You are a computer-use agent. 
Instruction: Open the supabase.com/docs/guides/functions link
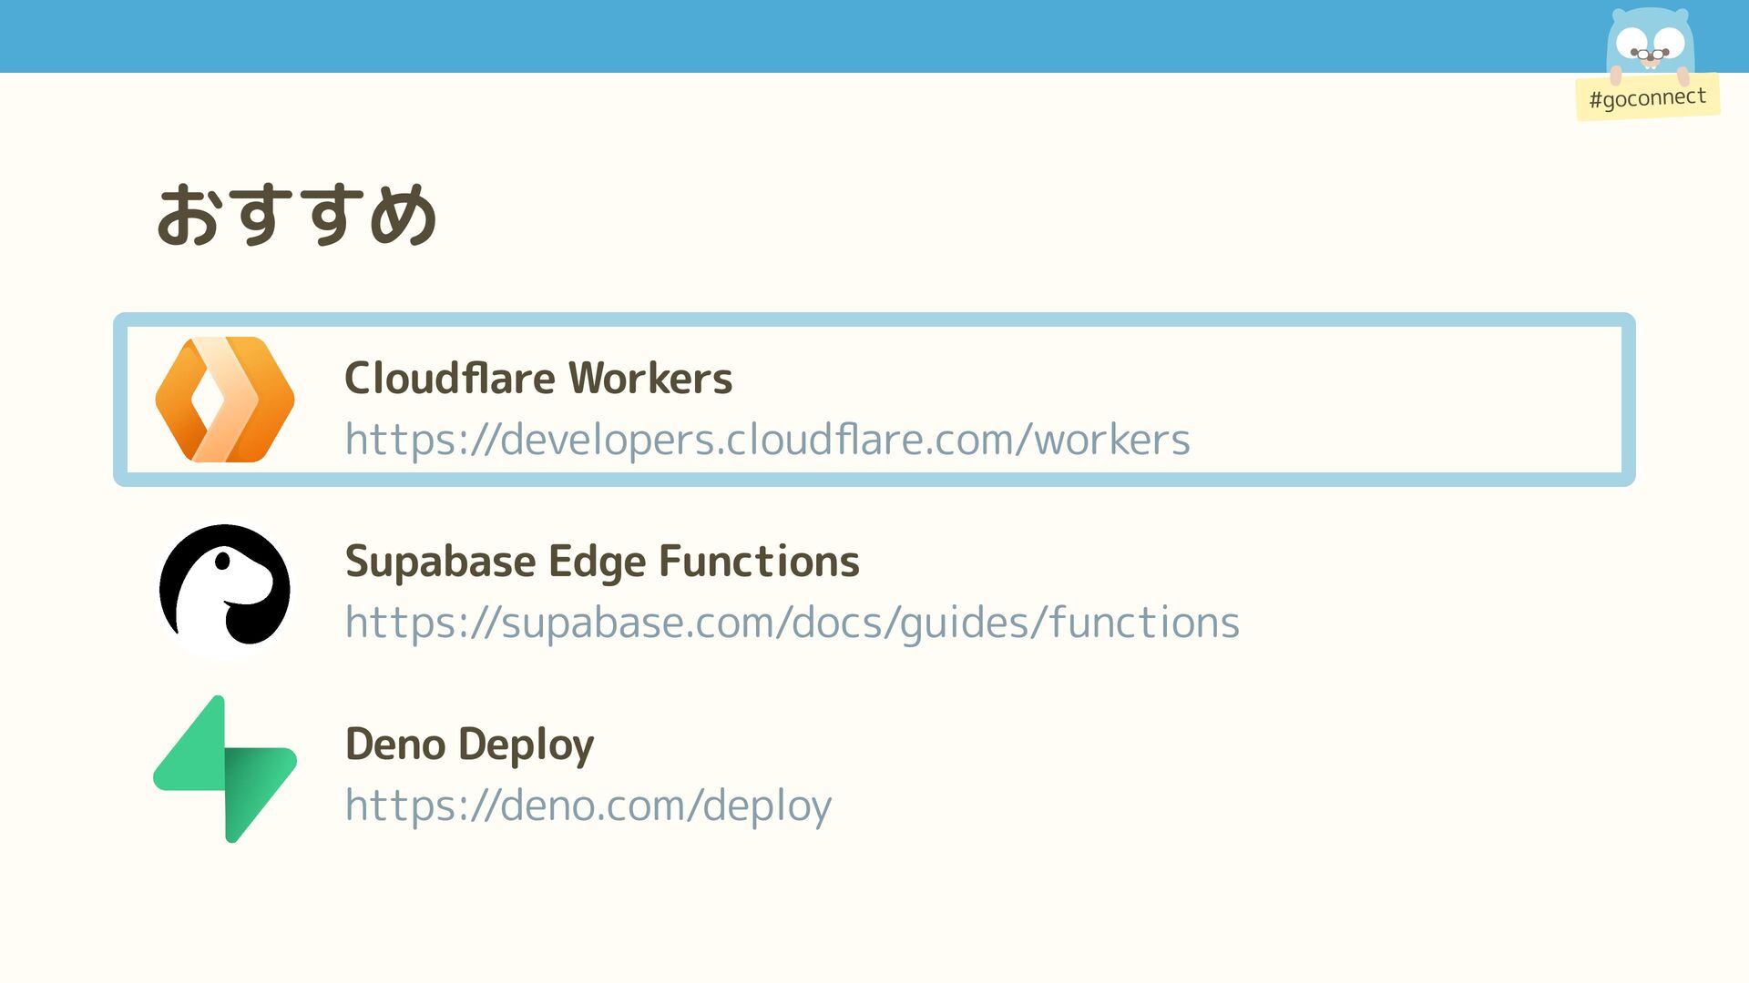pos(792,623)
